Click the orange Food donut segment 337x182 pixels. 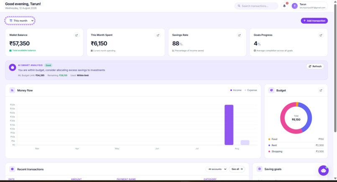[x=297, y=104]
